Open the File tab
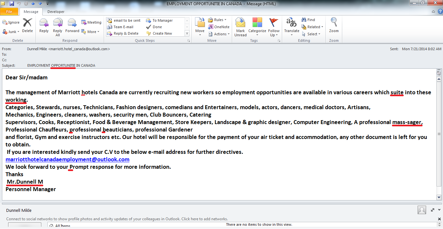Image resolution: width=443 pixels, height=229 pixels. tap(9, 12)
